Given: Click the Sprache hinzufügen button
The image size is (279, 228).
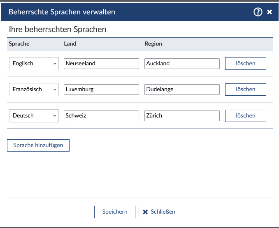Looking at the screenshot, I should tap(38, 145).
